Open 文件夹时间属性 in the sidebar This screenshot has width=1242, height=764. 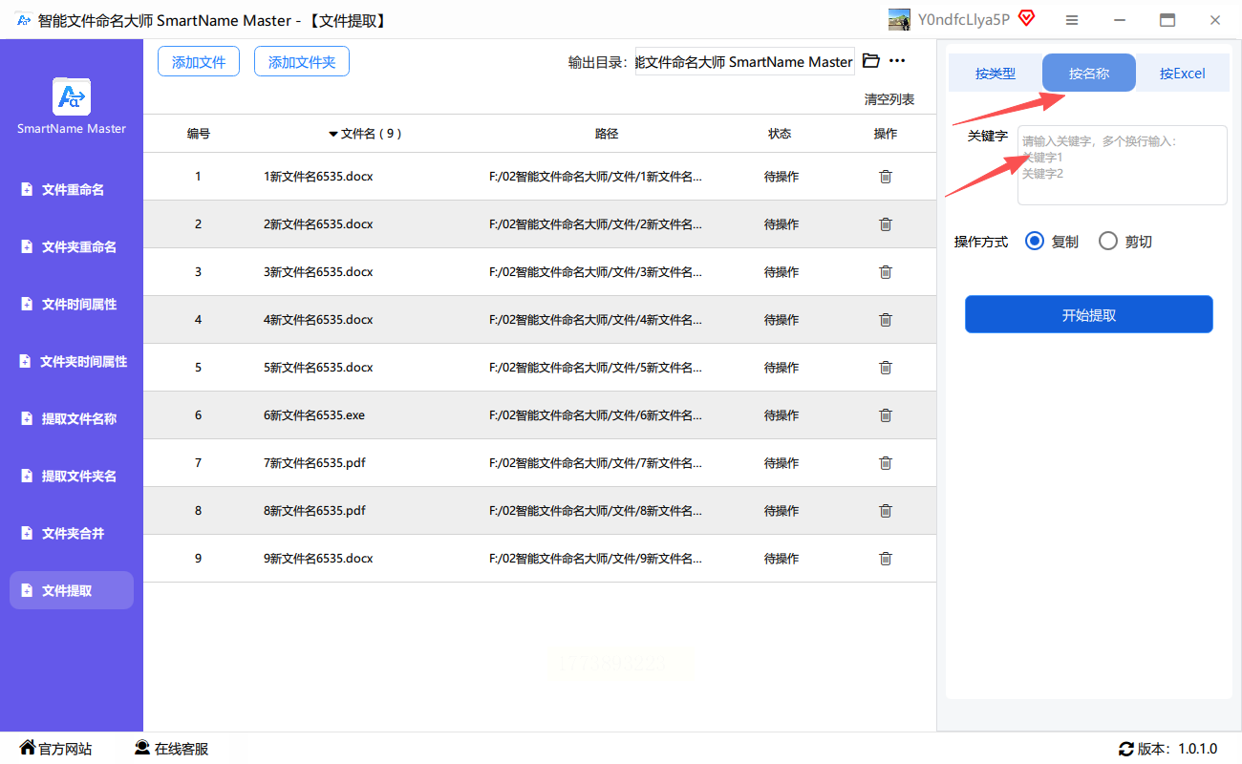click(72, 362)
